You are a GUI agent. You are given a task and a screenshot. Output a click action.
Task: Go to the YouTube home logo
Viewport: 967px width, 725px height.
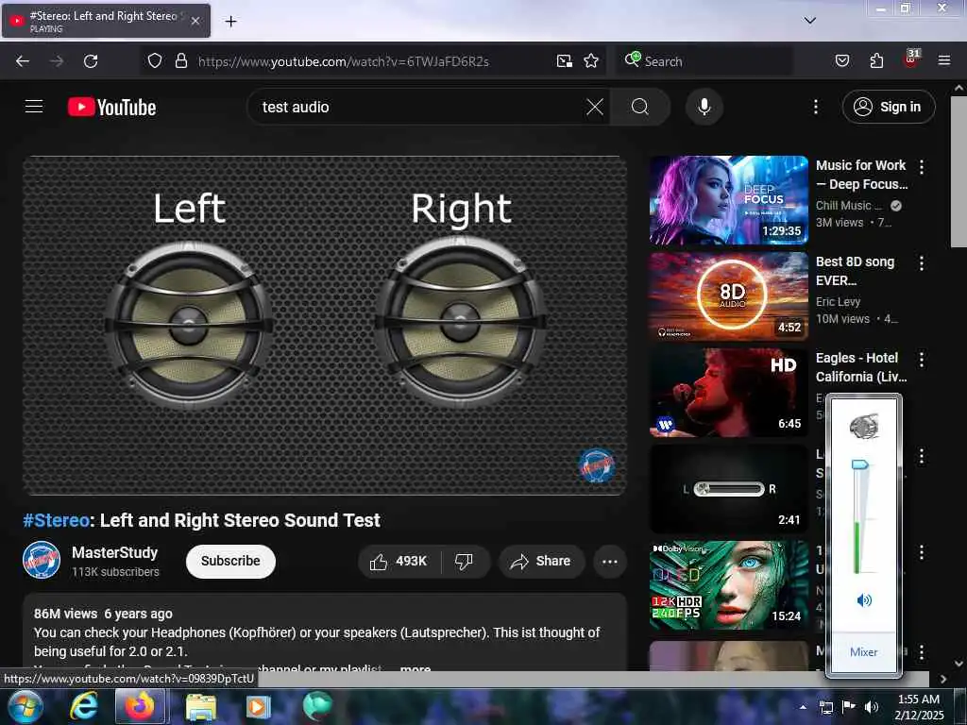pos(111,108)
